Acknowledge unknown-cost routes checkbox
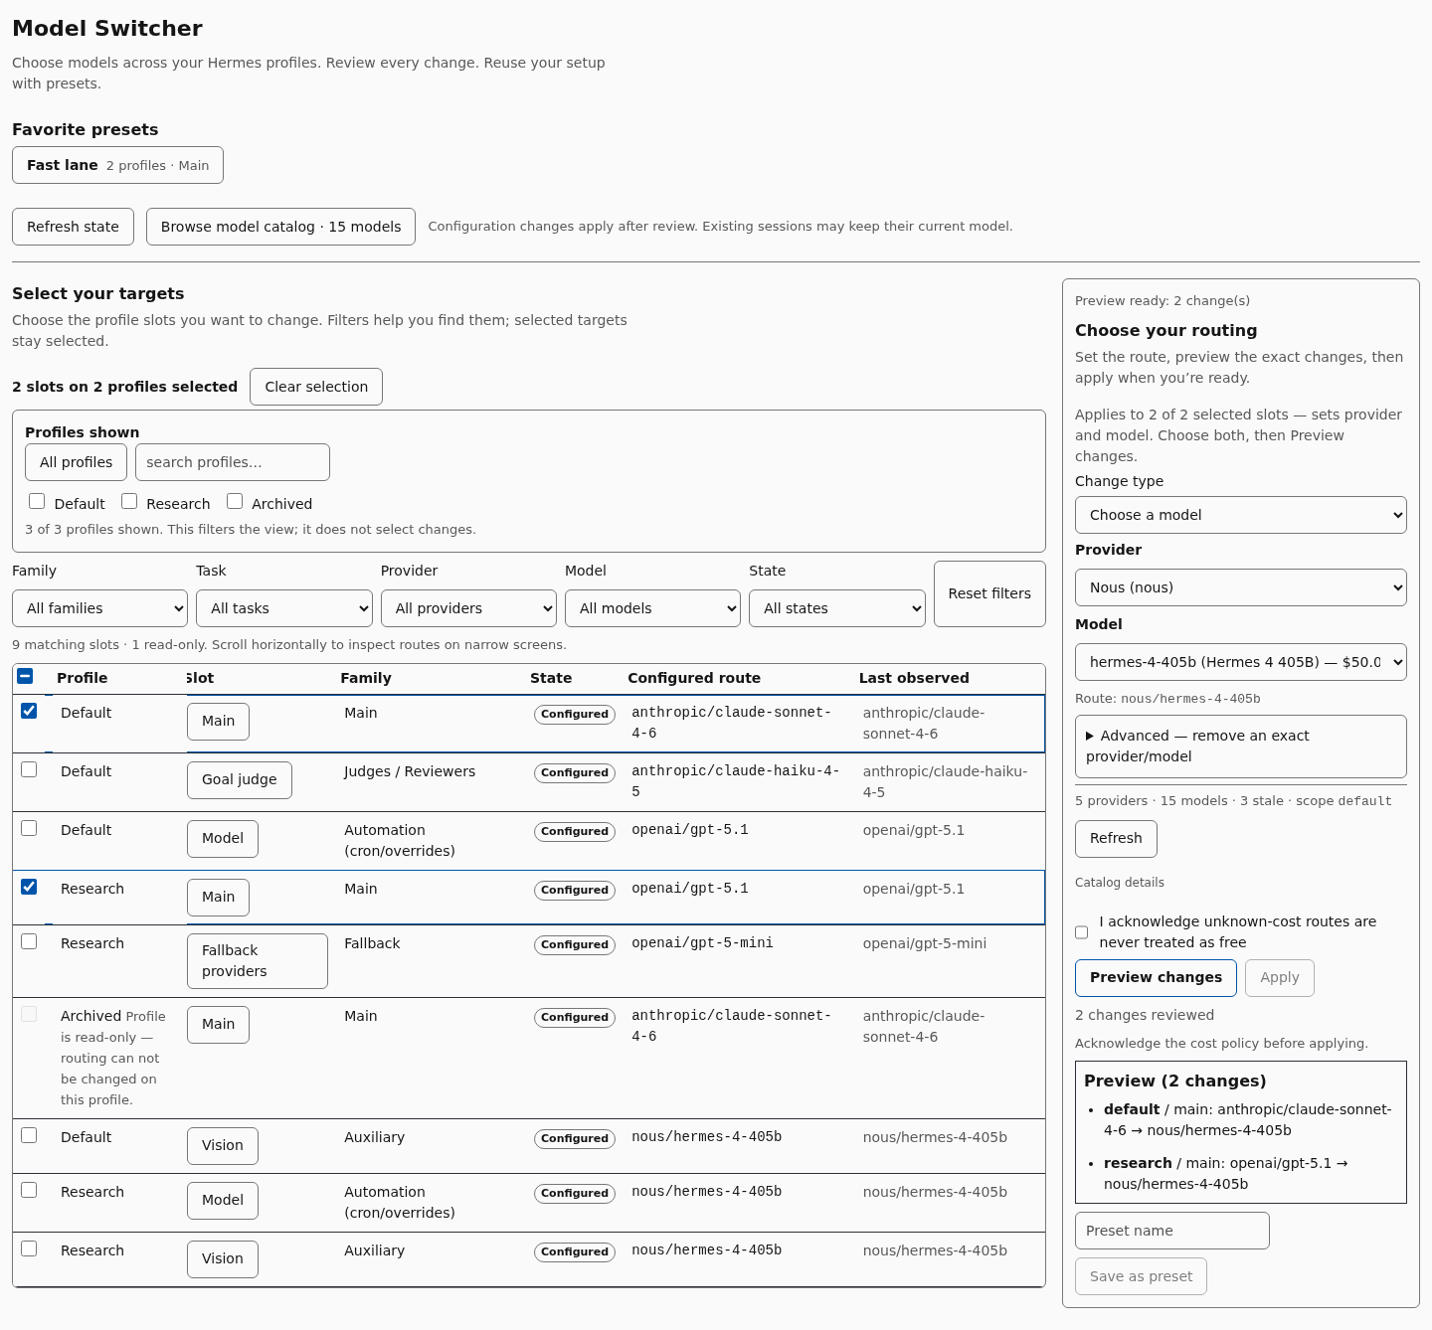Screen dimensions: 1432x1330 pos(1082,932)
